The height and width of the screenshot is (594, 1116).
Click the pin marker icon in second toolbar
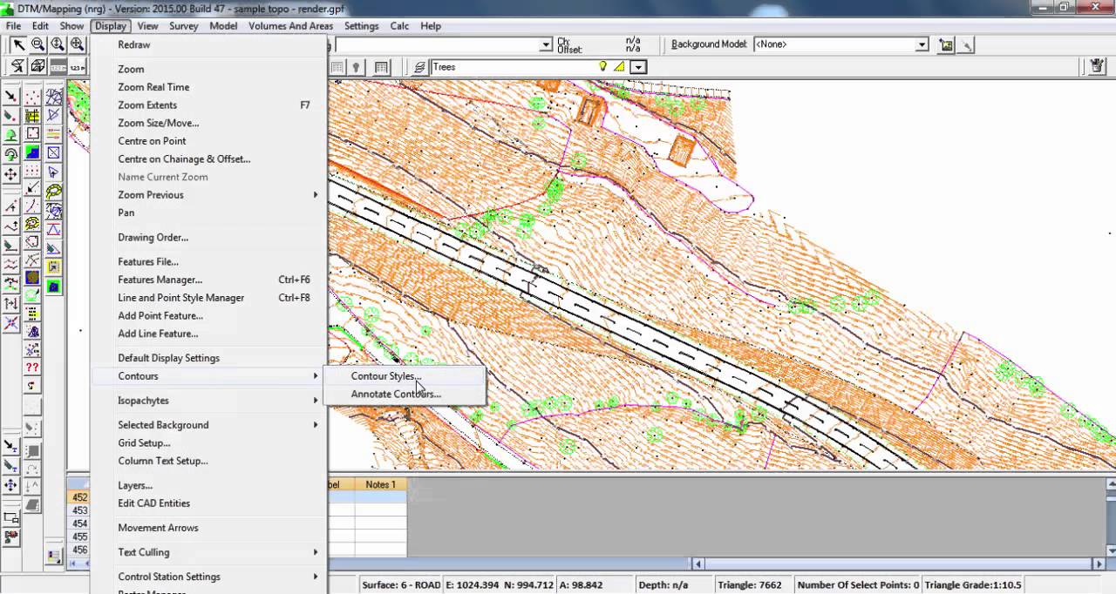[357, 67]
